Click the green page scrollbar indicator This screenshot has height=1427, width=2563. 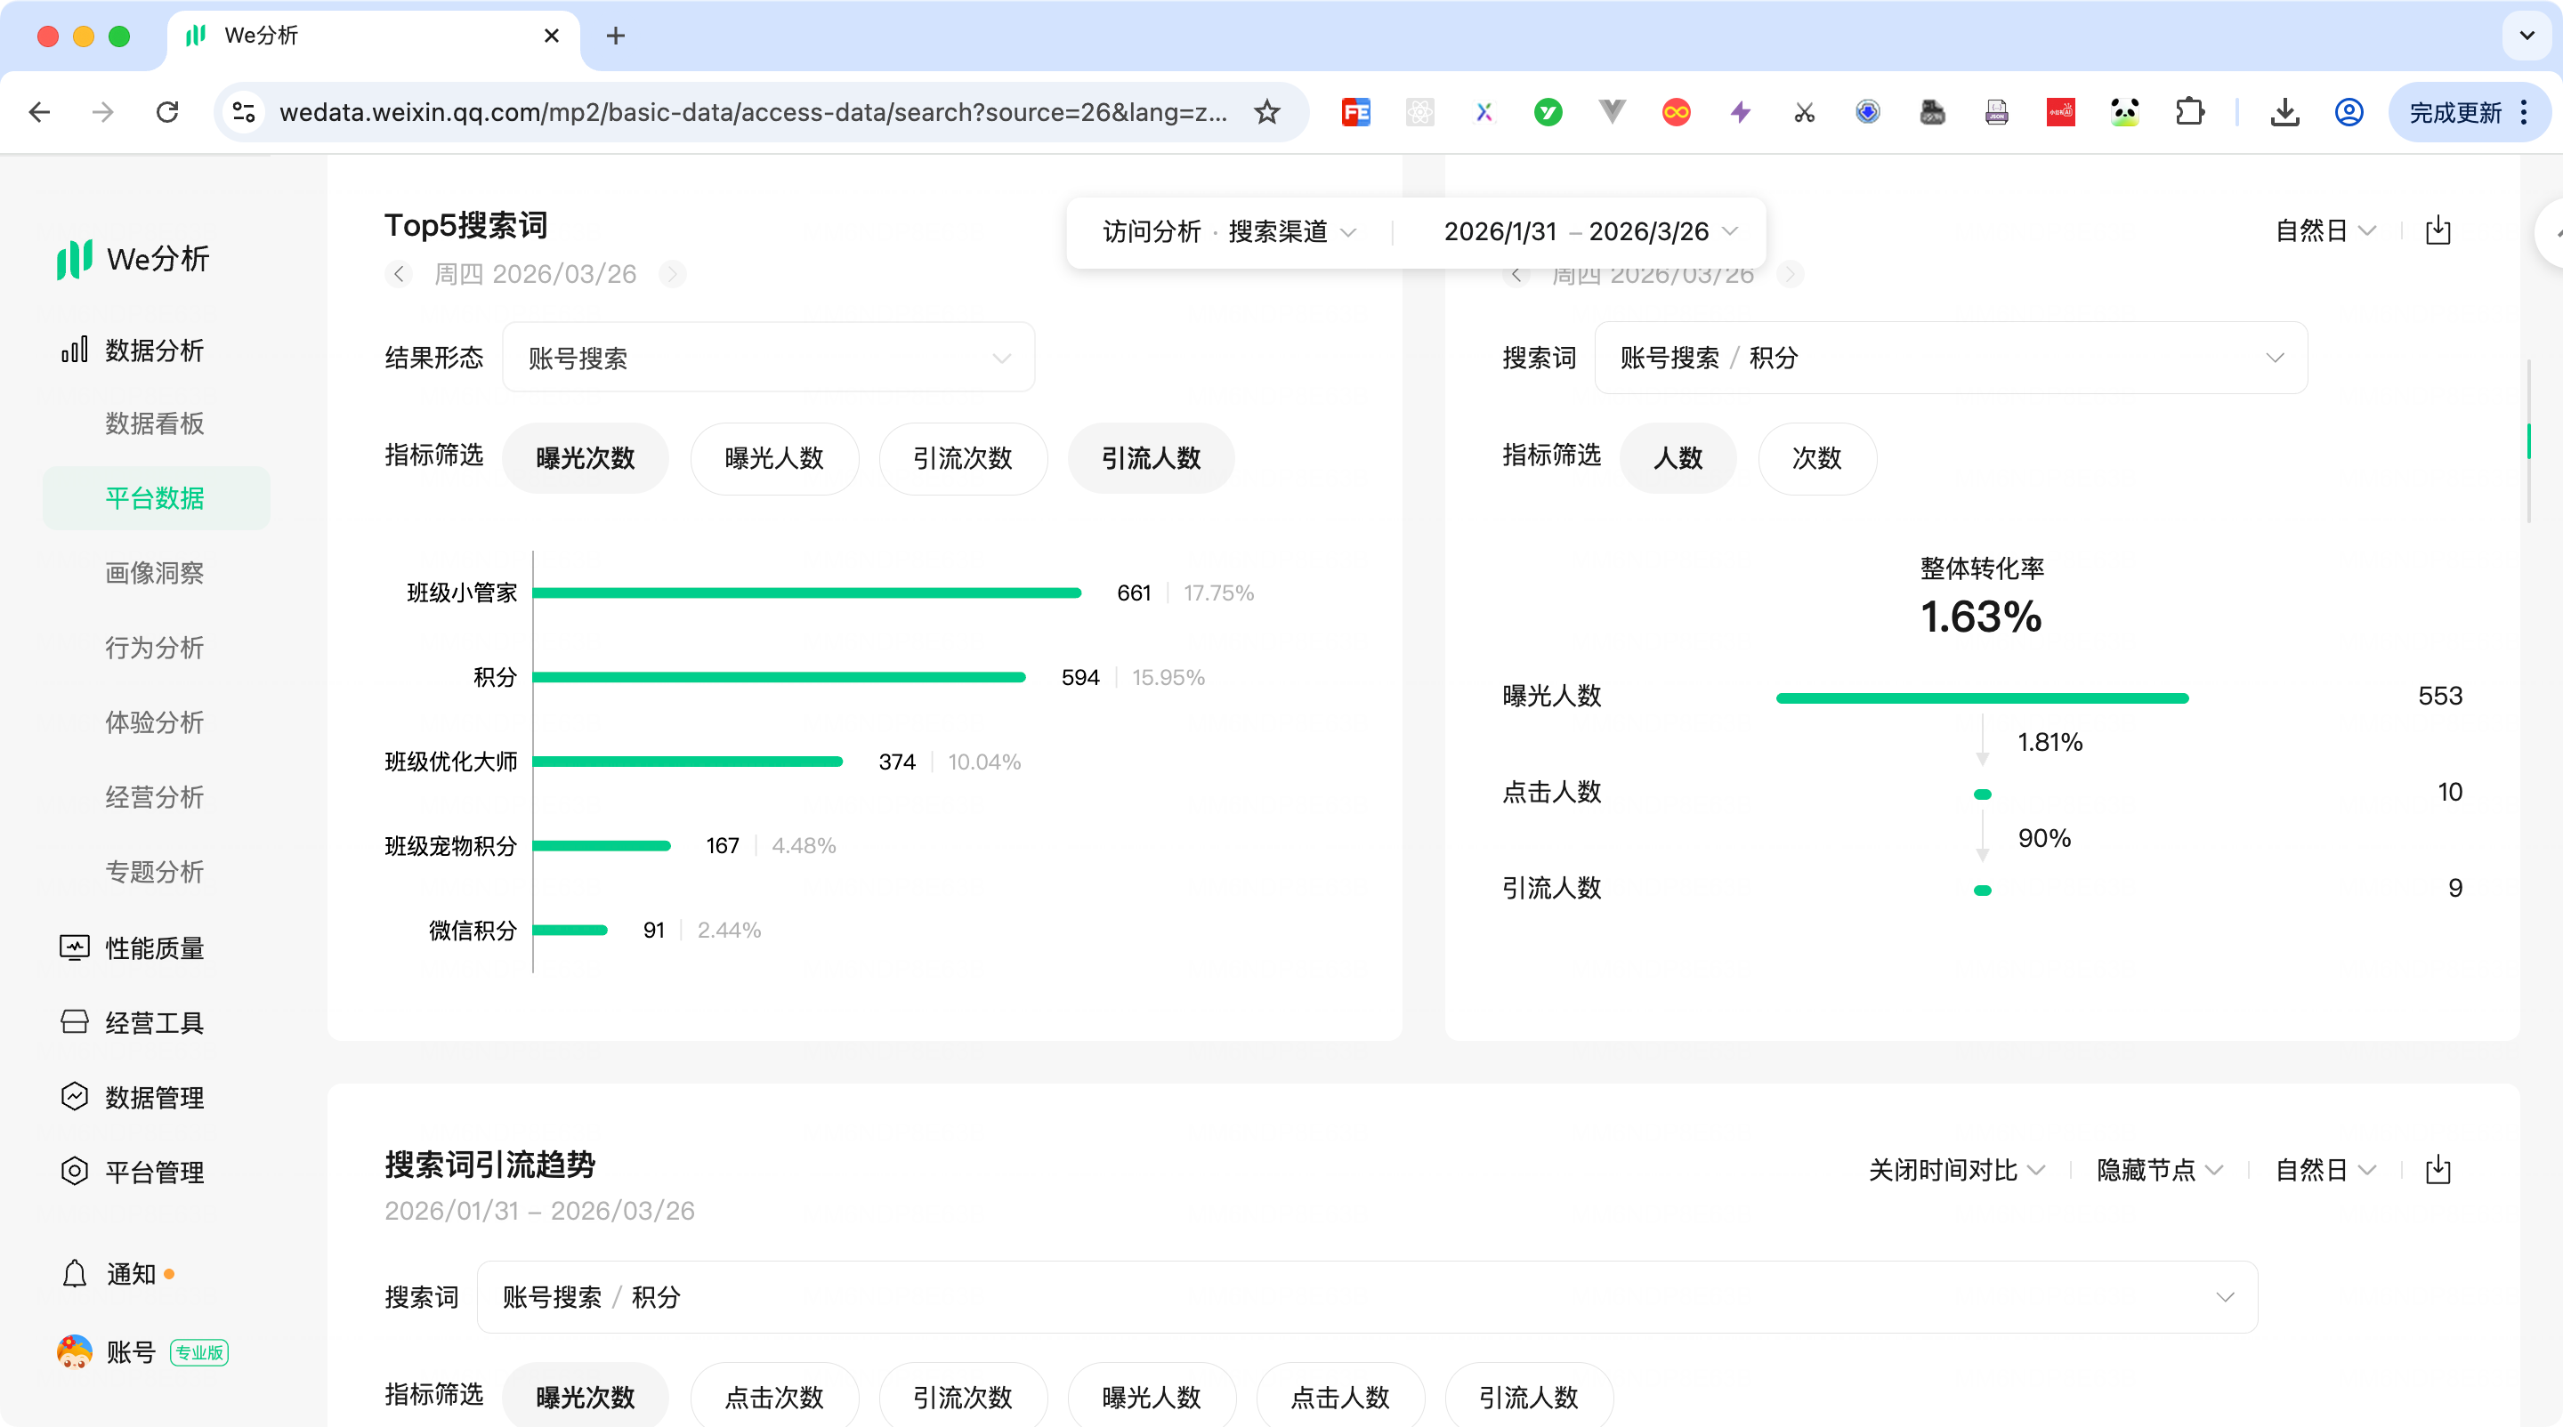2528,440
